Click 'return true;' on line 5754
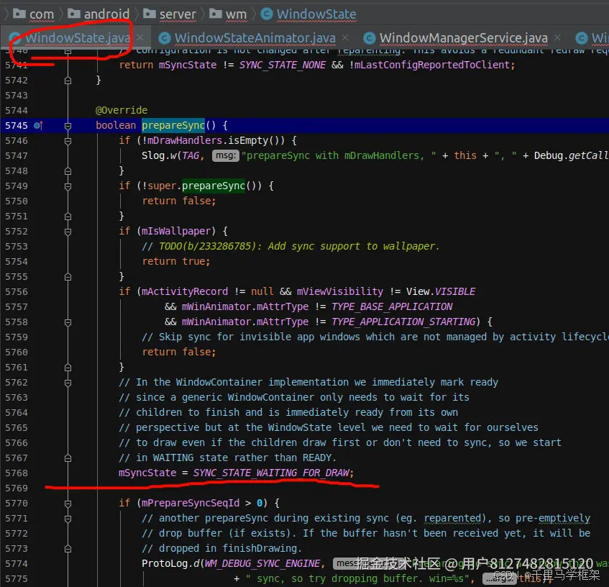The image size is (609, 587). [176, 261]
